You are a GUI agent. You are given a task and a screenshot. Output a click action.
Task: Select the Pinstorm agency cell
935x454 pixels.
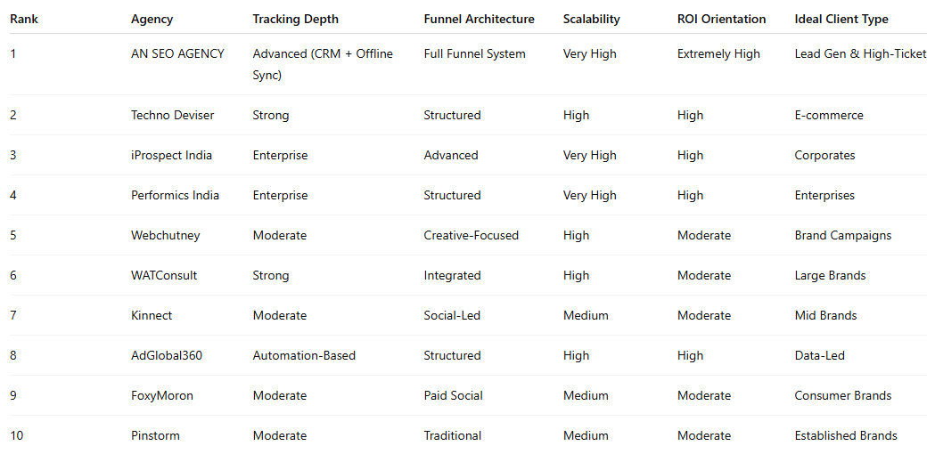point(156,435)
